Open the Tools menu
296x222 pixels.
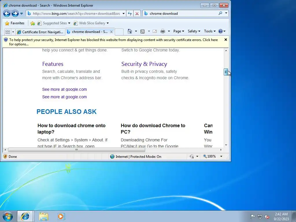[x=210, y=31]
